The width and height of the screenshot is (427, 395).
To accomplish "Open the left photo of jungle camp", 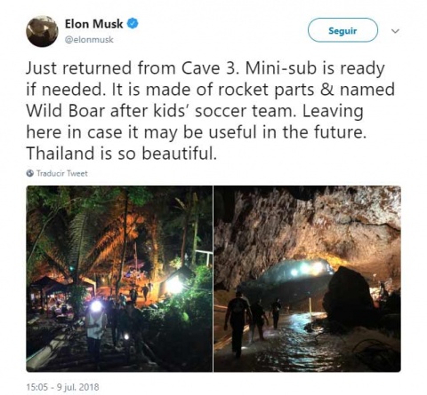I will point(119,279).
